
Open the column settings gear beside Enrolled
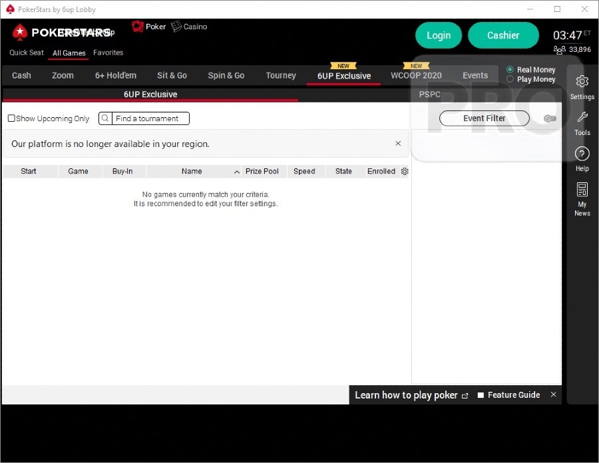[x=404, y=171]
